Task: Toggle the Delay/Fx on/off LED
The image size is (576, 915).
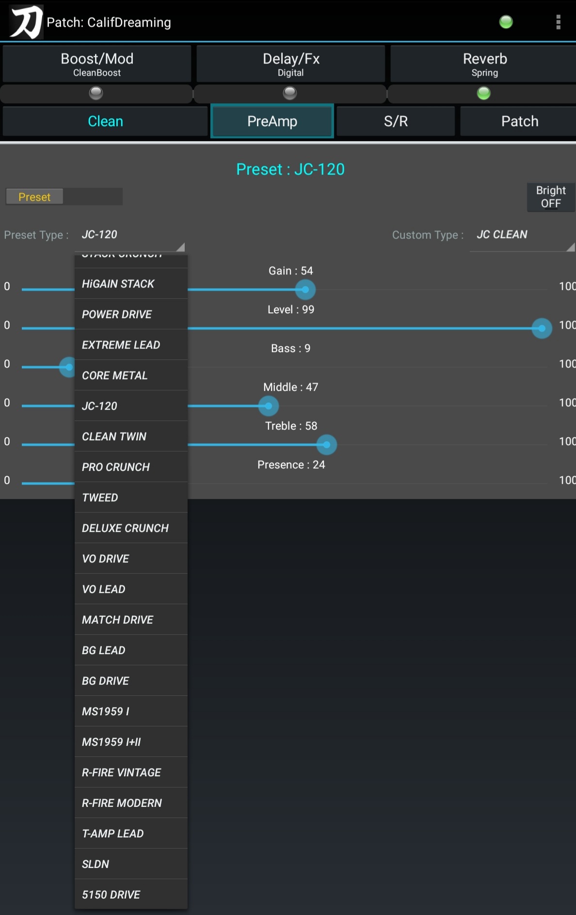Action: pos(290,93)
